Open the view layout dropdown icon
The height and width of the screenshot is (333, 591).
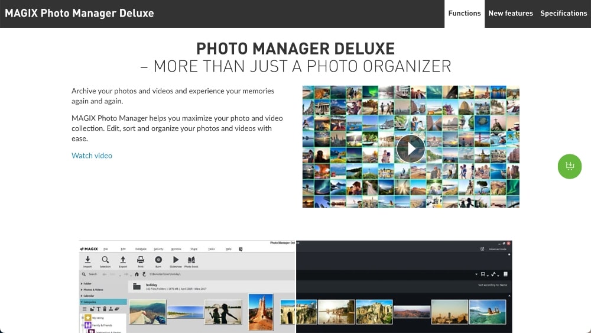click(x=485, y=274)
